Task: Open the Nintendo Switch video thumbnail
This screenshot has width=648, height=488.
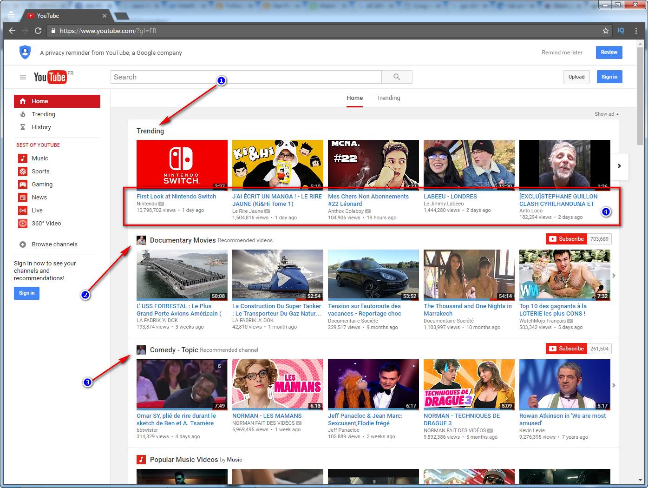Action: 182,165
